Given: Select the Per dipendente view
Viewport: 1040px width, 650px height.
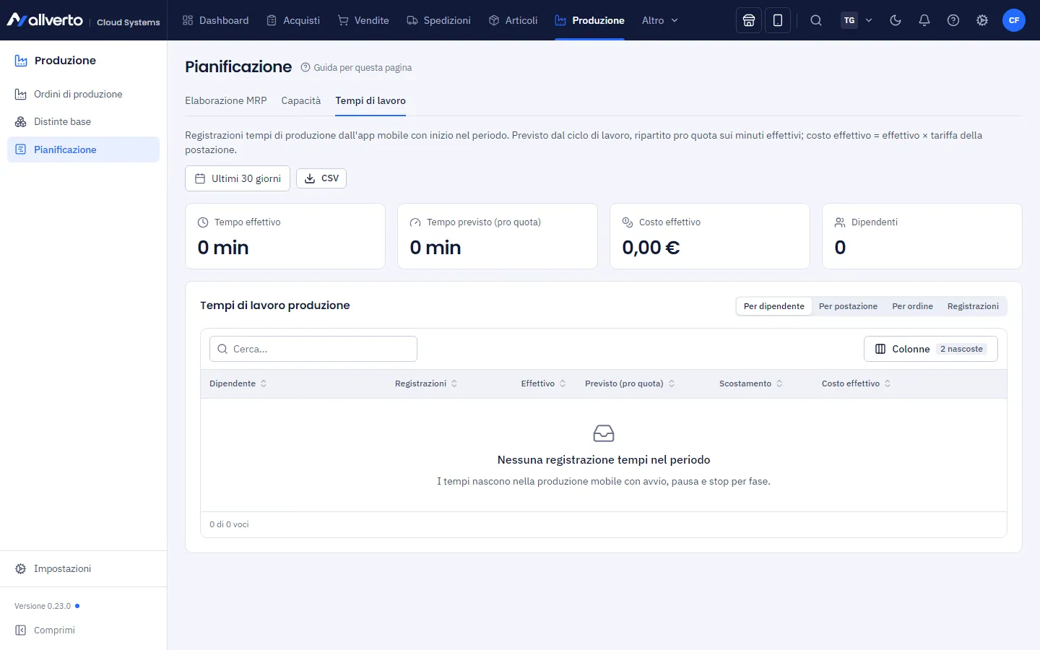Looking at the screenshot, I should 774,306.
